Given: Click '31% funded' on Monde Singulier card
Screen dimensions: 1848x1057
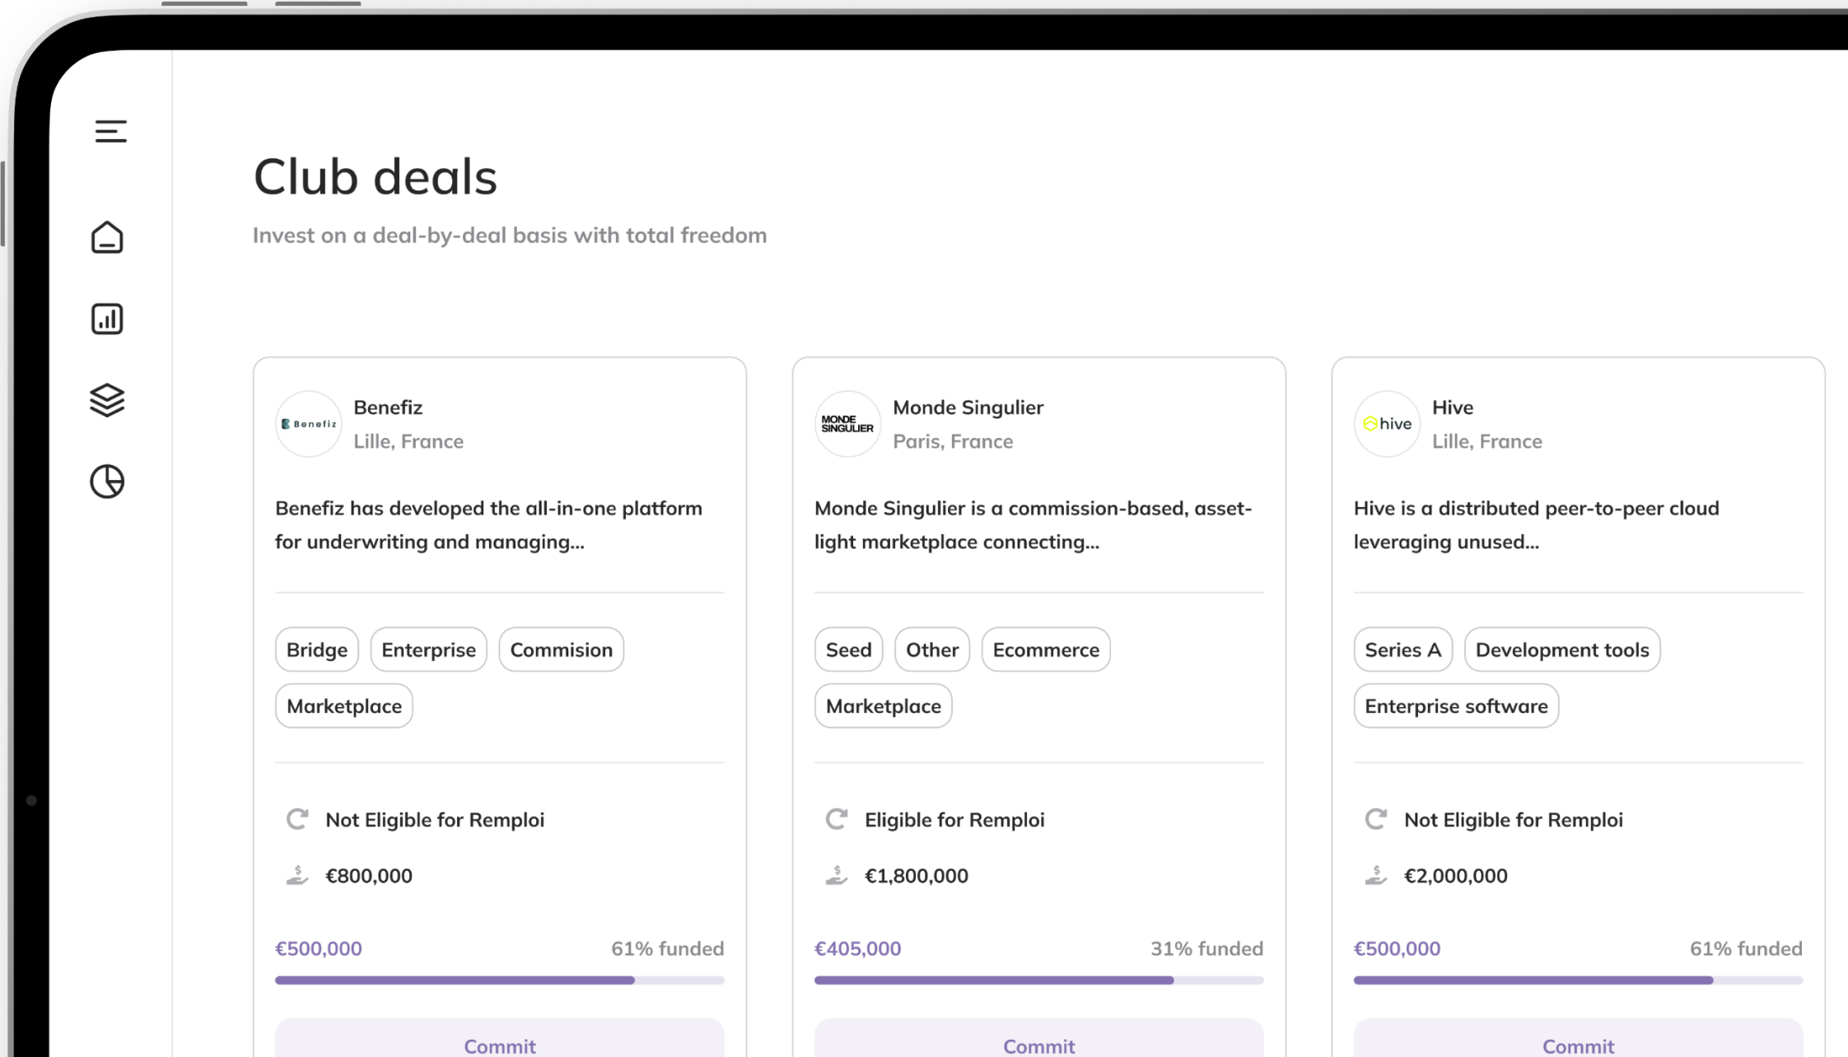Looking at the screenshot, I should (1207, 948).
